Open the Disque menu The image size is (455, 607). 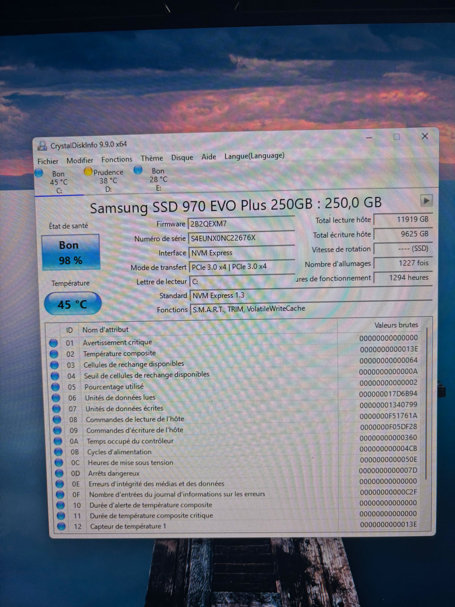tap(182, 157)
